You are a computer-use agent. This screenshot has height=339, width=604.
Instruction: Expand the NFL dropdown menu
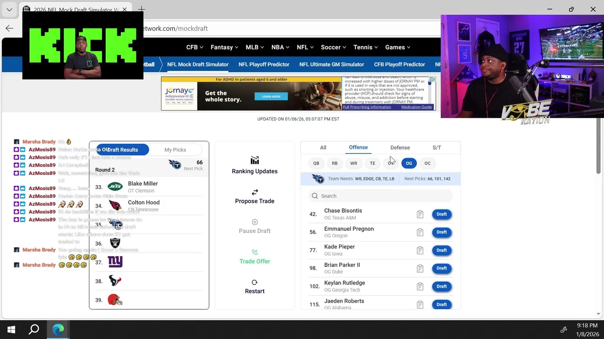305,47
